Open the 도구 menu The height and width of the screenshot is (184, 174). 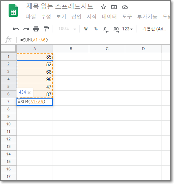pos(127,16)
